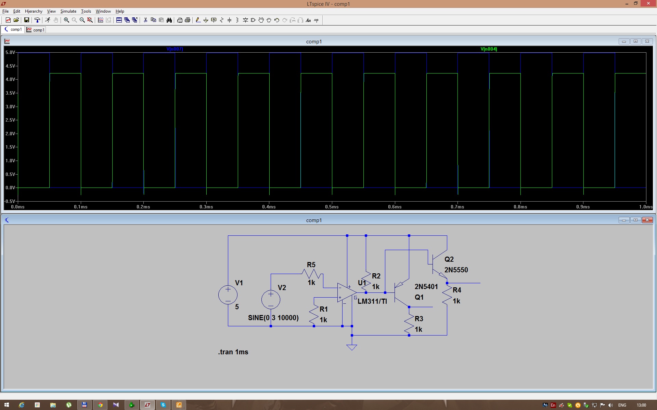Open the Simulate menu
Screen dimensions: 657x410
coord(68,11)
